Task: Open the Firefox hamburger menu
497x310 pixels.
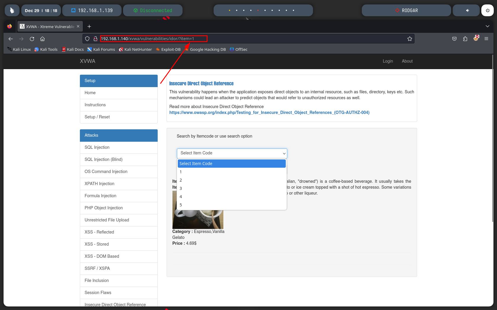Action: click(x=486, y=39)
